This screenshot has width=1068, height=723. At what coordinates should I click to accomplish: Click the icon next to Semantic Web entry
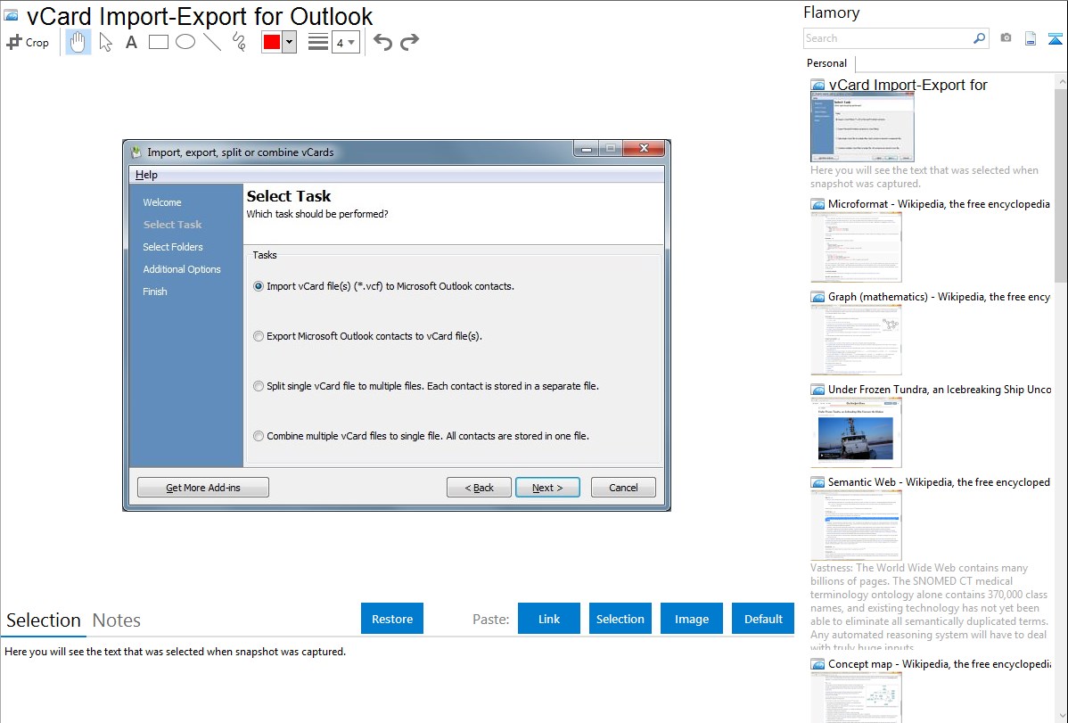coord(817,482)
